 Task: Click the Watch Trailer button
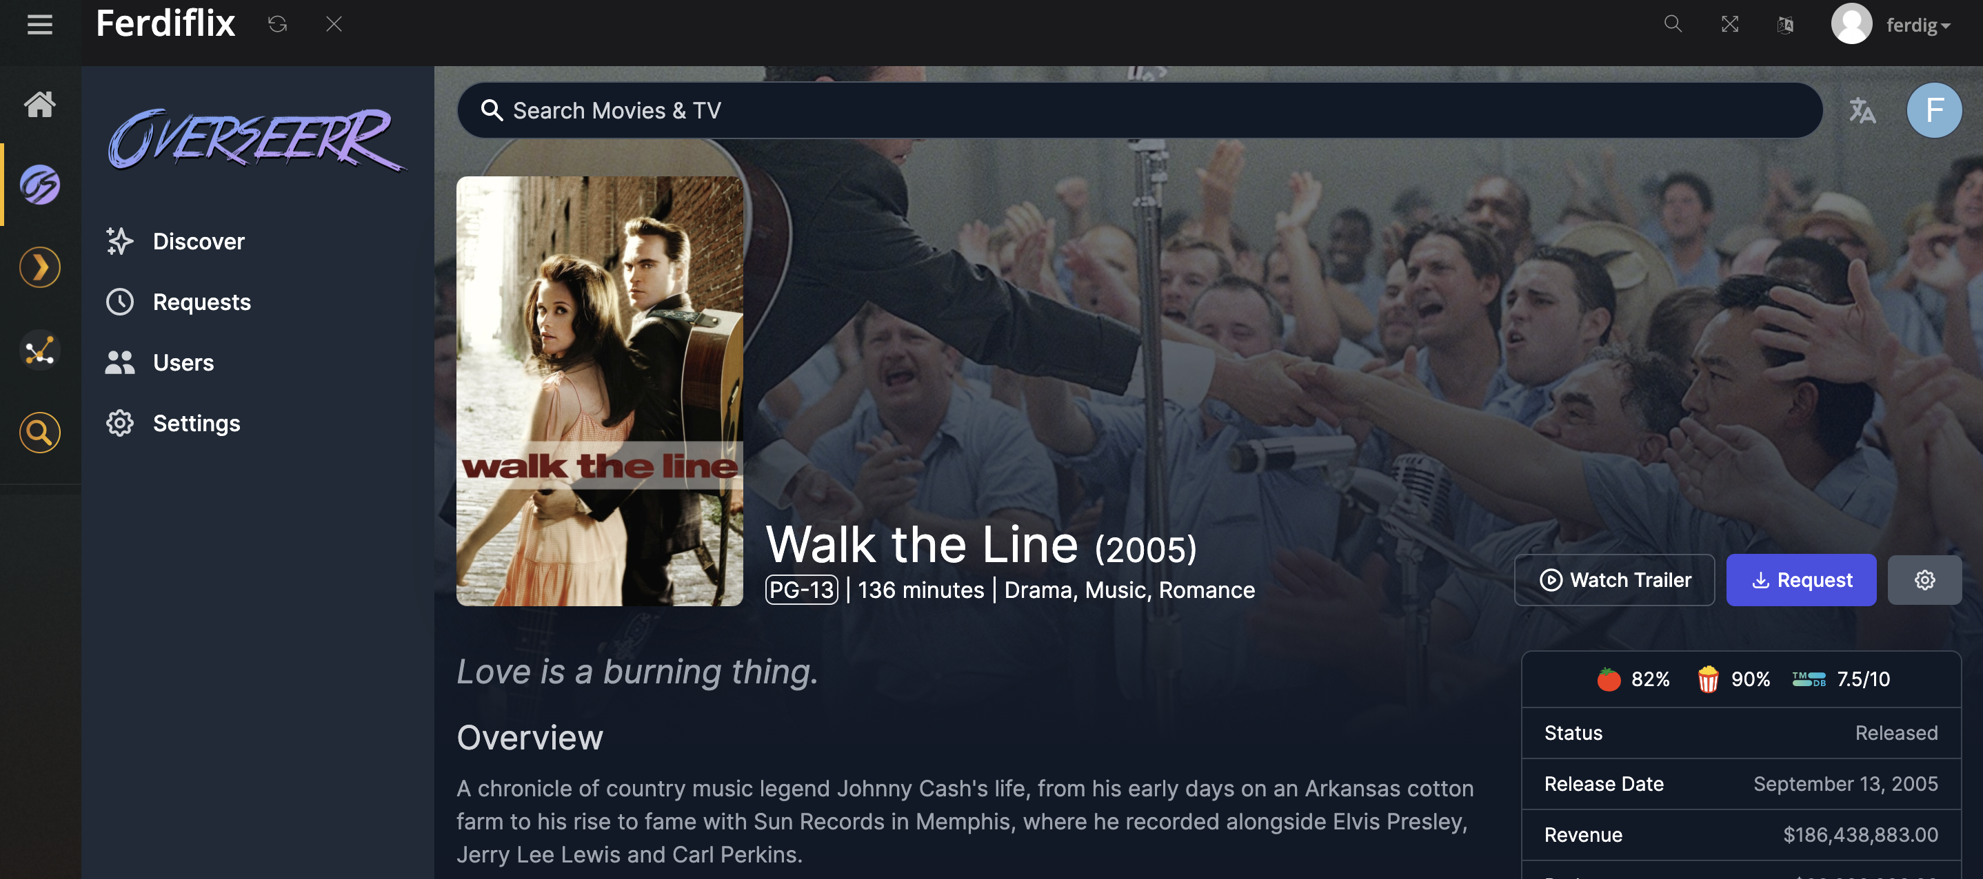[x=1614, y=580]
